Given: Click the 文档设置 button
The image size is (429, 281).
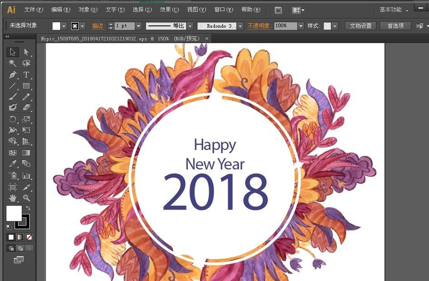Looking at the screenshot, I should coord(361,26).
